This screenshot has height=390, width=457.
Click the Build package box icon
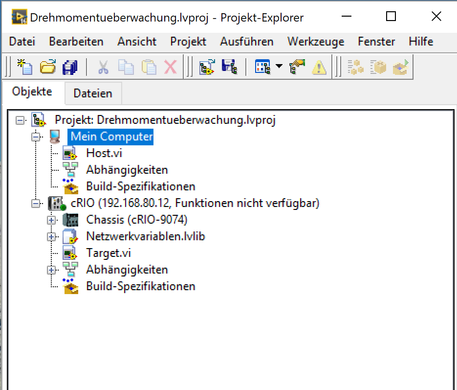[x=378, y=67]
